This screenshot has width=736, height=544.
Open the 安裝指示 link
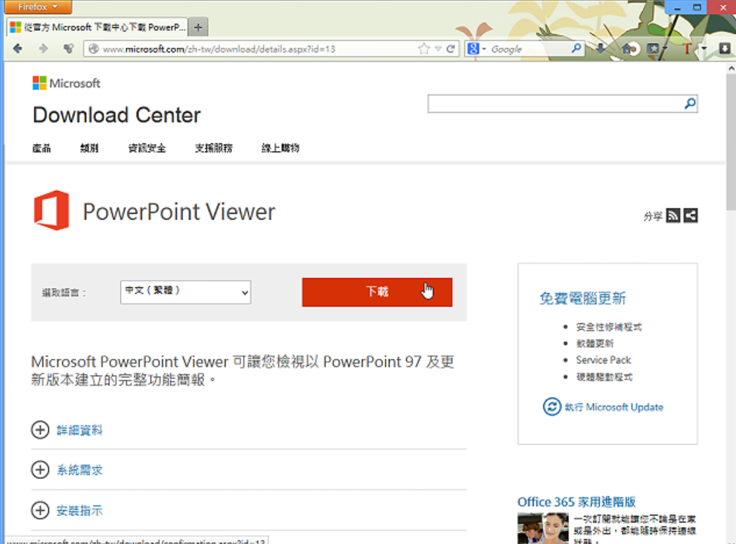pos(79,511)
